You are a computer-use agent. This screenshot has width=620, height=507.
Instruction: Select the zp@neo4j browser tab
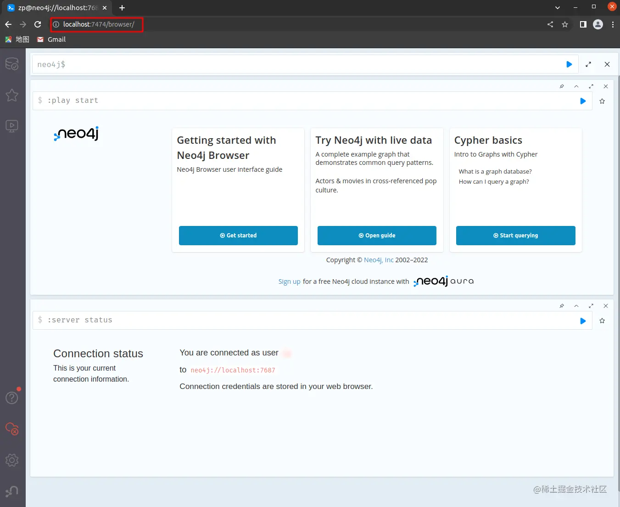pos(57,8)
